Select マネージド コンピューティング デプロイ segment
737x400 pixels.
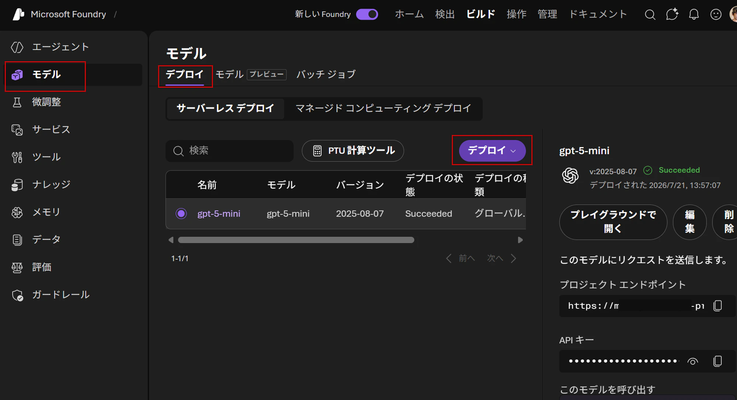383,108
